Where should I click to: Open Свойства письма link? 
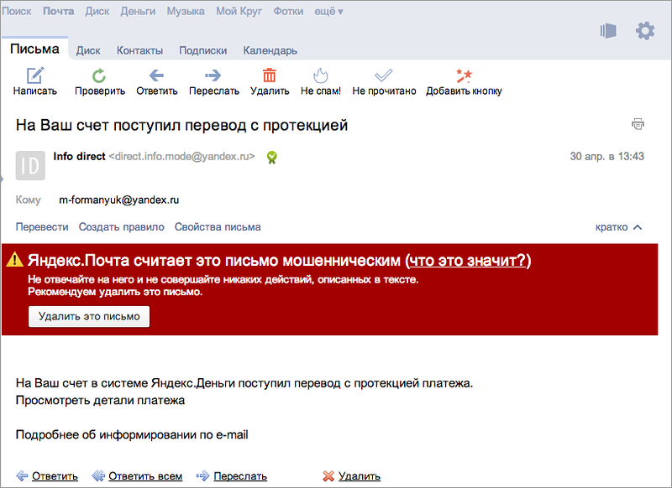tap(218, 227)
